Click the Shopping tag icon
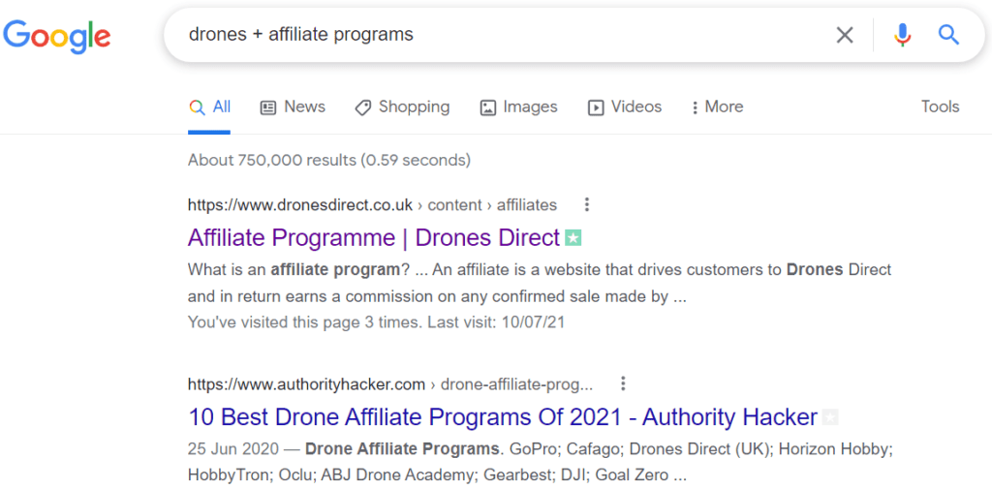 tap(363, 107)
